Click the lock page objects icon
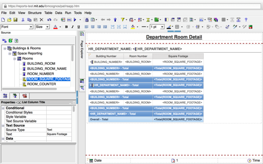The width and height of the screenshot is (263, 164). (87, 20)
